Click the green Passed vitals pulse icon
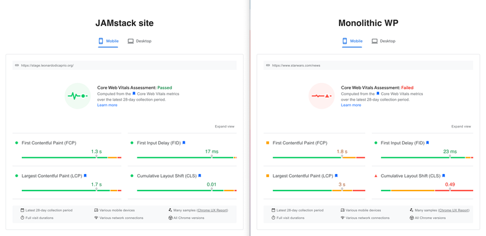The height and width of the screenshot is (236, 486). click(78, 96)
